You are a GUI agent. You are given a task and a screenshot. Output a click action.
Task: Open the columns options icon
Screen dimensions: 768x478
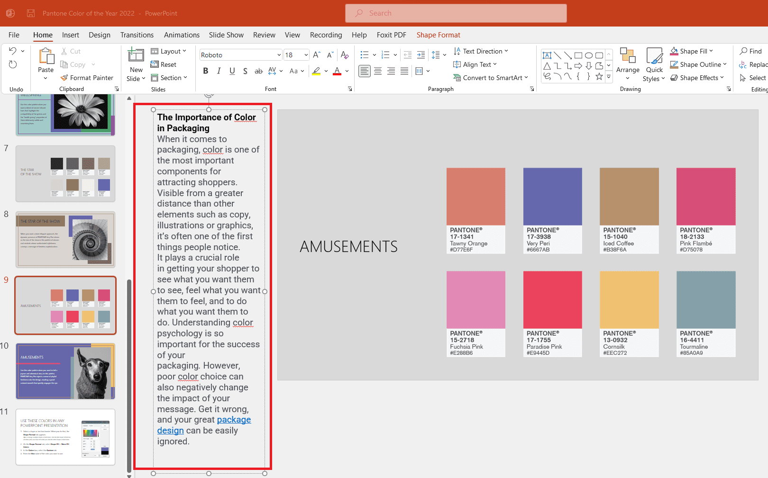click(x=422, y=71)
